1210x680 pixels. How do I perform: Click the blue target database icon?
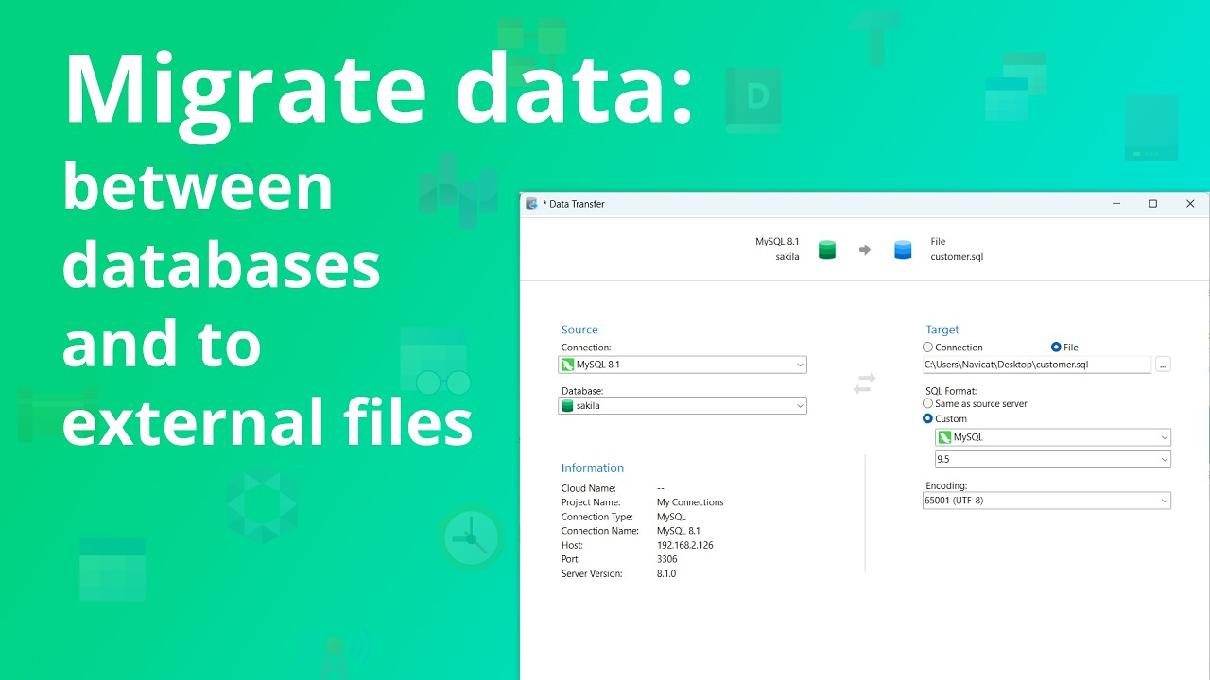pos(903,249)
